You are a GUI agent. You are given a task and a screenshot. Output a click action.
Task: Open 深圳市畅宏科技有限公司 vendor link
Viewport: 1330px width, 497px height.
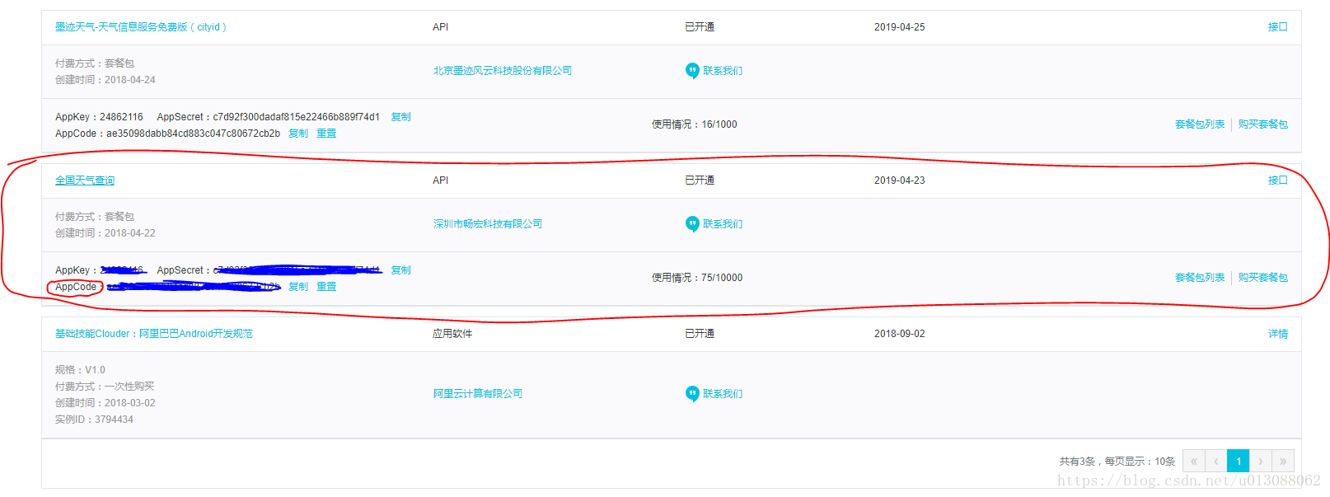click(x=488, y=224)
